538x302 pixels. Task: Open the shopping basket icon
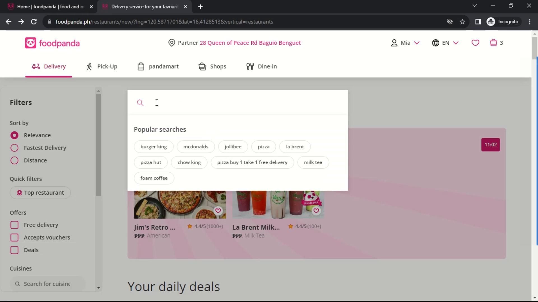pos(493,43)
